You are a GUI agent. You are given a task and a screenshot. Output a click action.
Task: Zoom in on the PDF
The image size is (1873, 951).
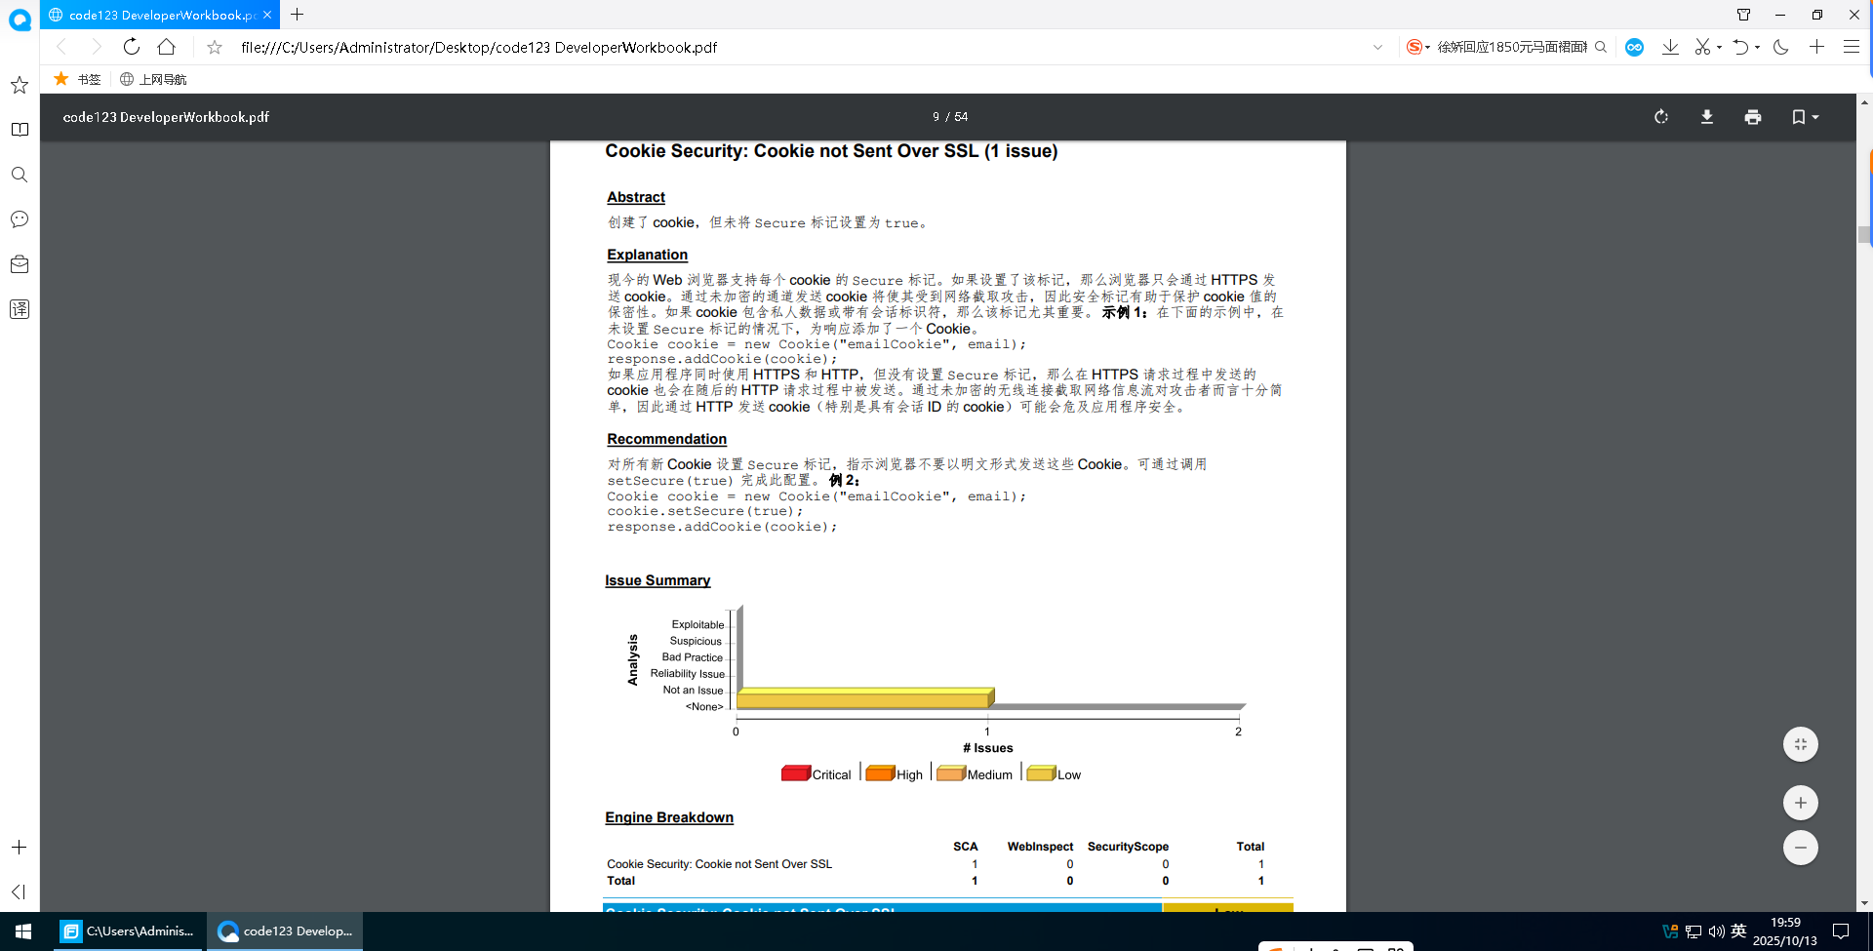1801,803
